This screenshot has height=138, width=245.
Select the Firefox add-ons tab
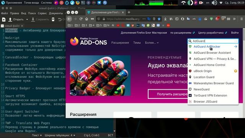tap(106, 12)
